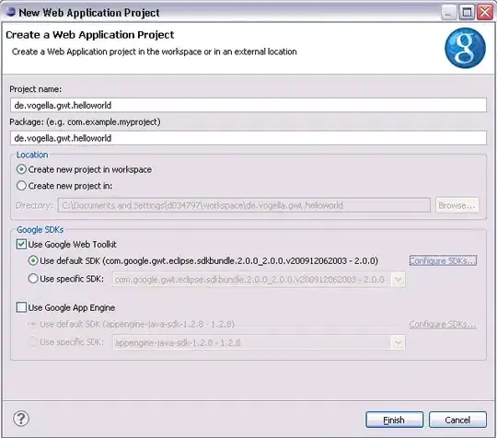Viewport: 497px width, 438px height.
Task: Click the Google logo icon in header
Action: 465,48
